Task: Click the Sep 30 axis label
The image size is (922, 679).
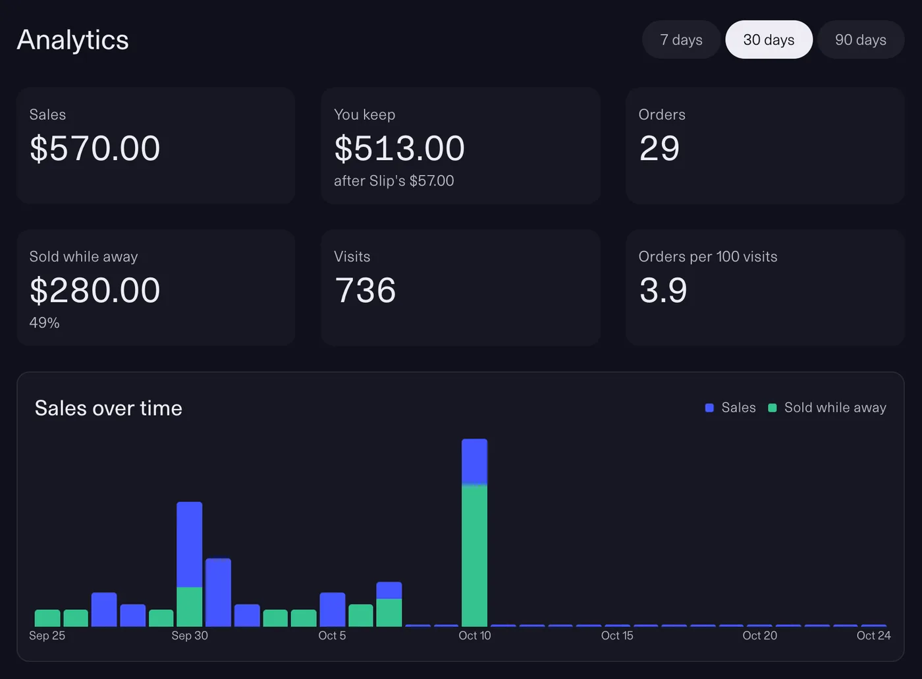Action: (x=190, y=636)
